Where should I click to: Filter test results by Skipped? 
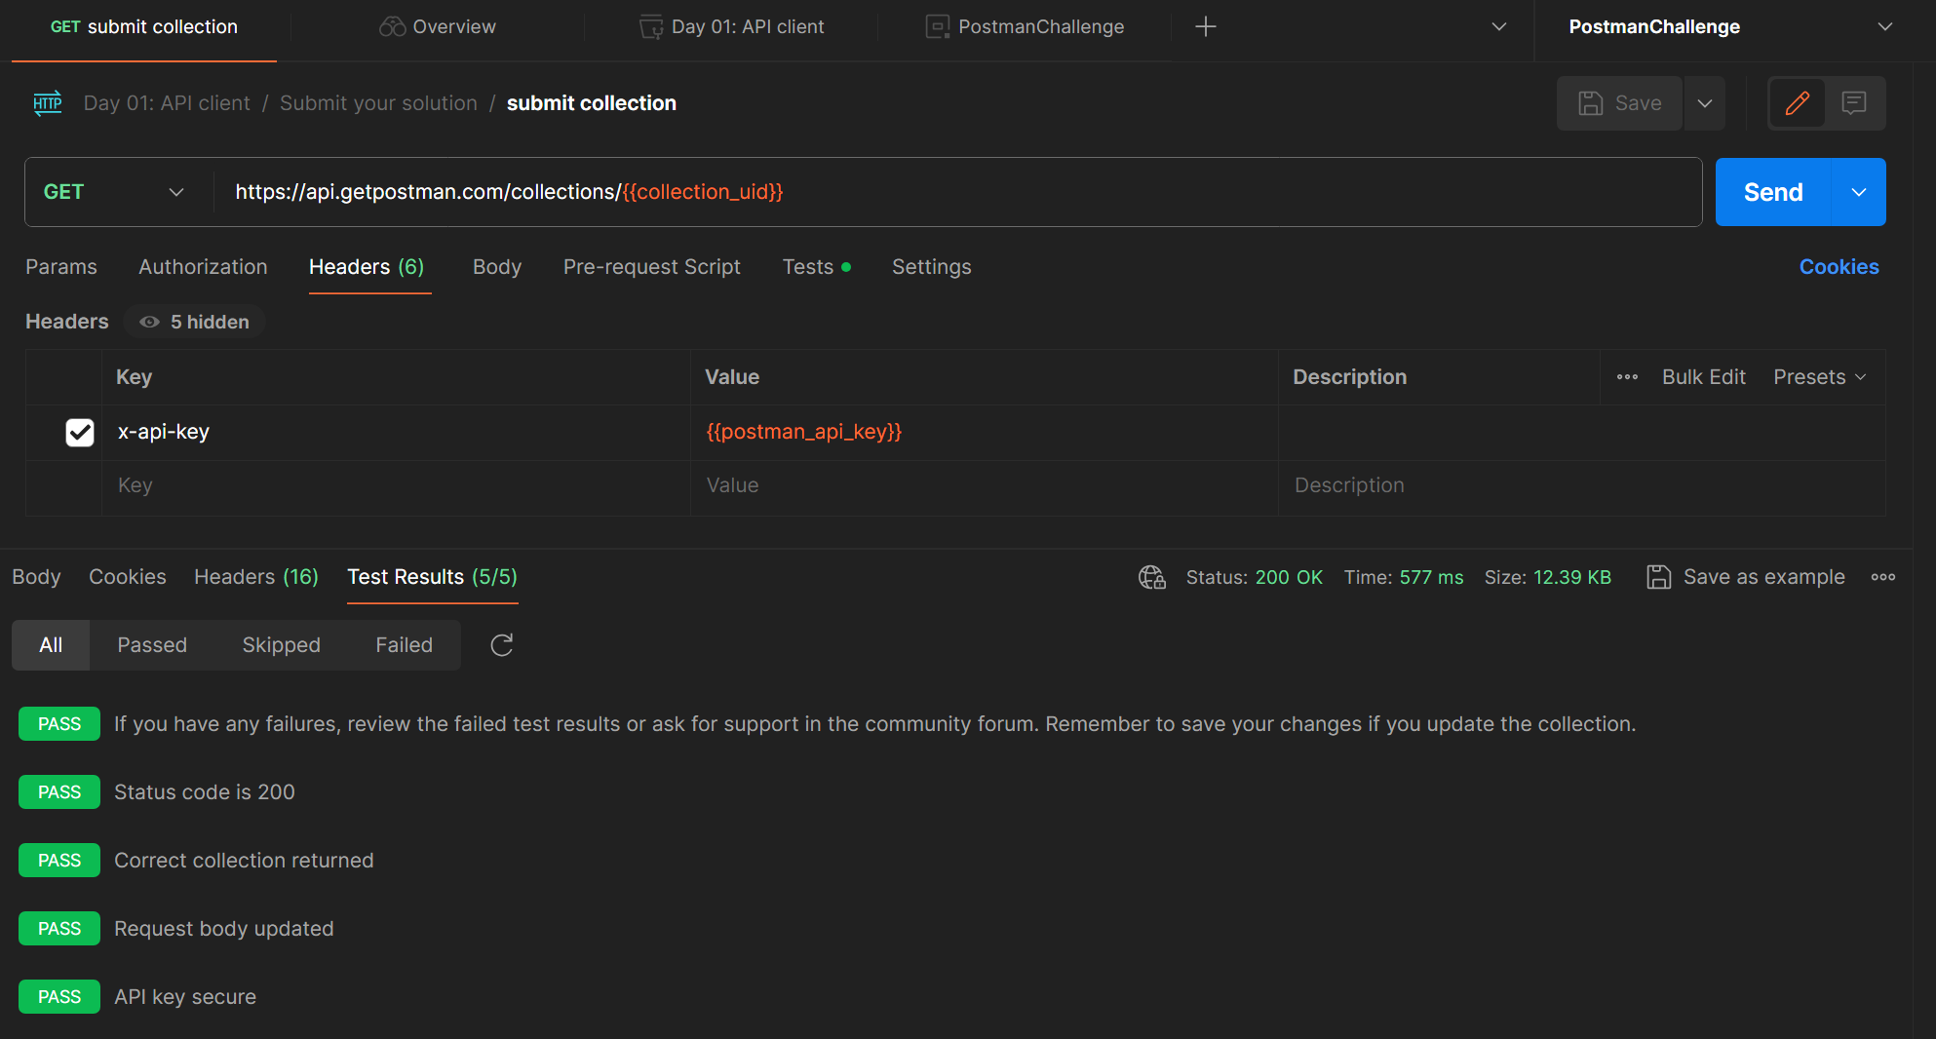point(281,645)
